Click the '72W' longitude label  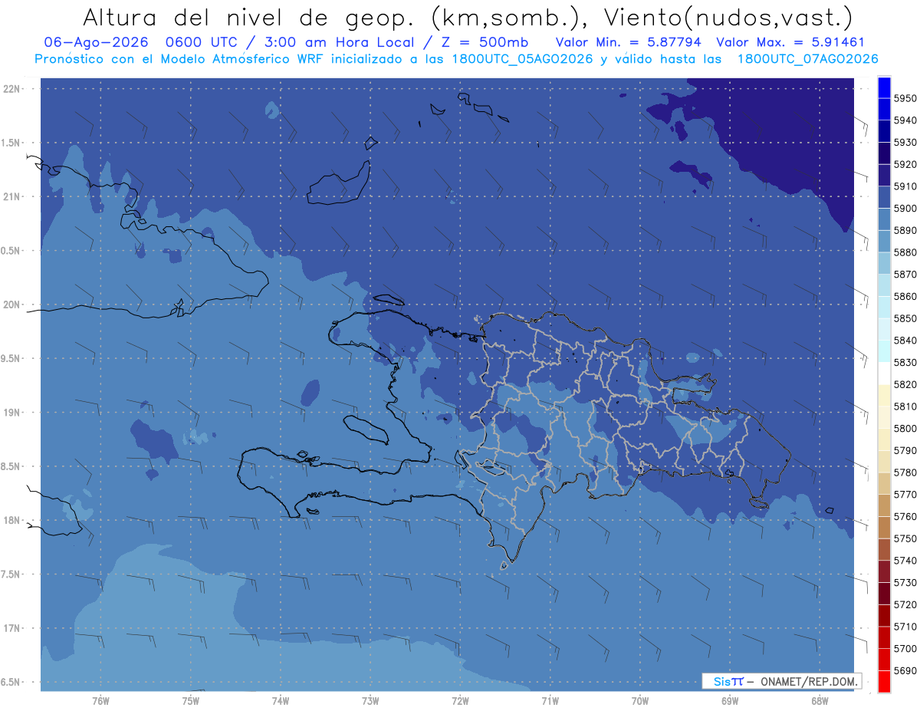(461, 701)
